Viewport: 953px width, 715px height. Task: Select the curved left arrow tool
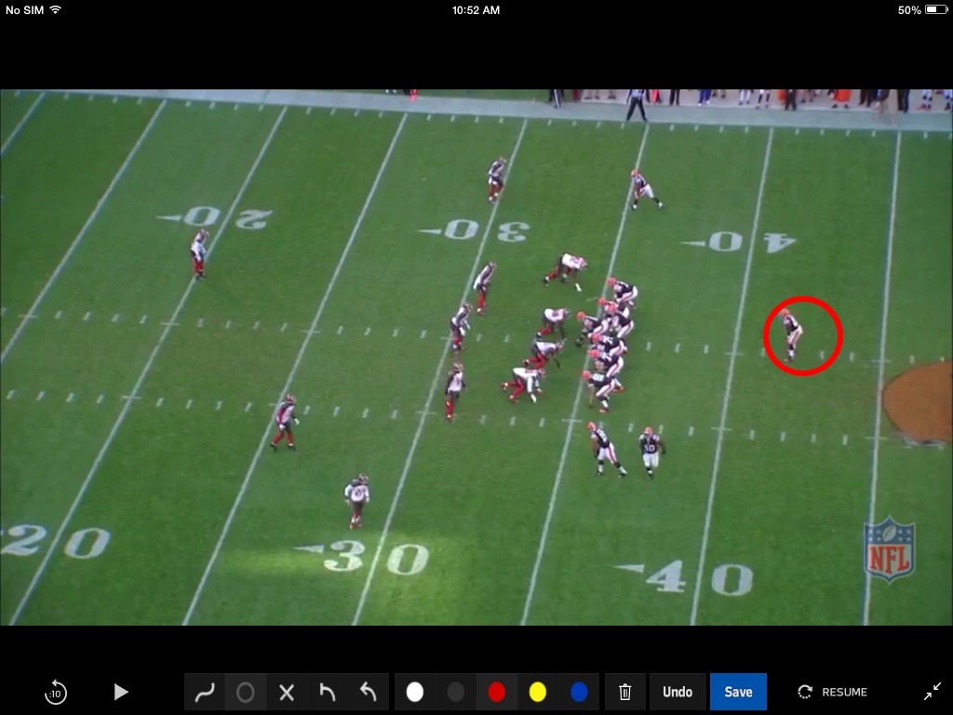pyautogui.click(x=368, y=692)
